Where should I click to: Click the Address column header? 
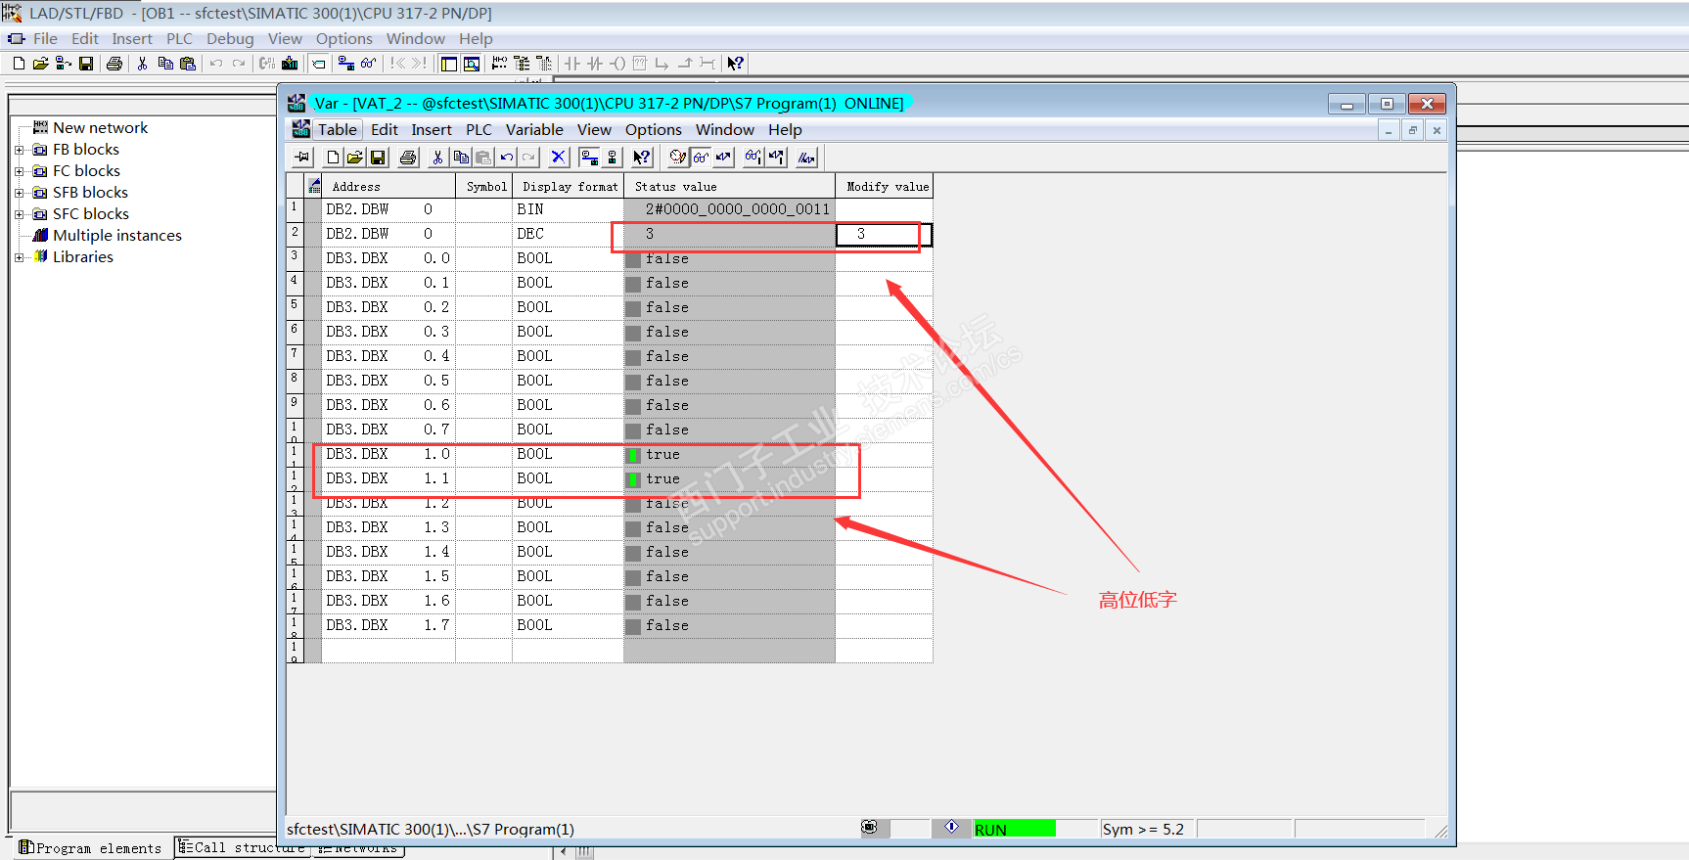[388, 187]
